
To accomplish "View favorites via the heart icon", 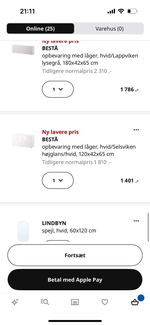I will (x=105, y=302).
